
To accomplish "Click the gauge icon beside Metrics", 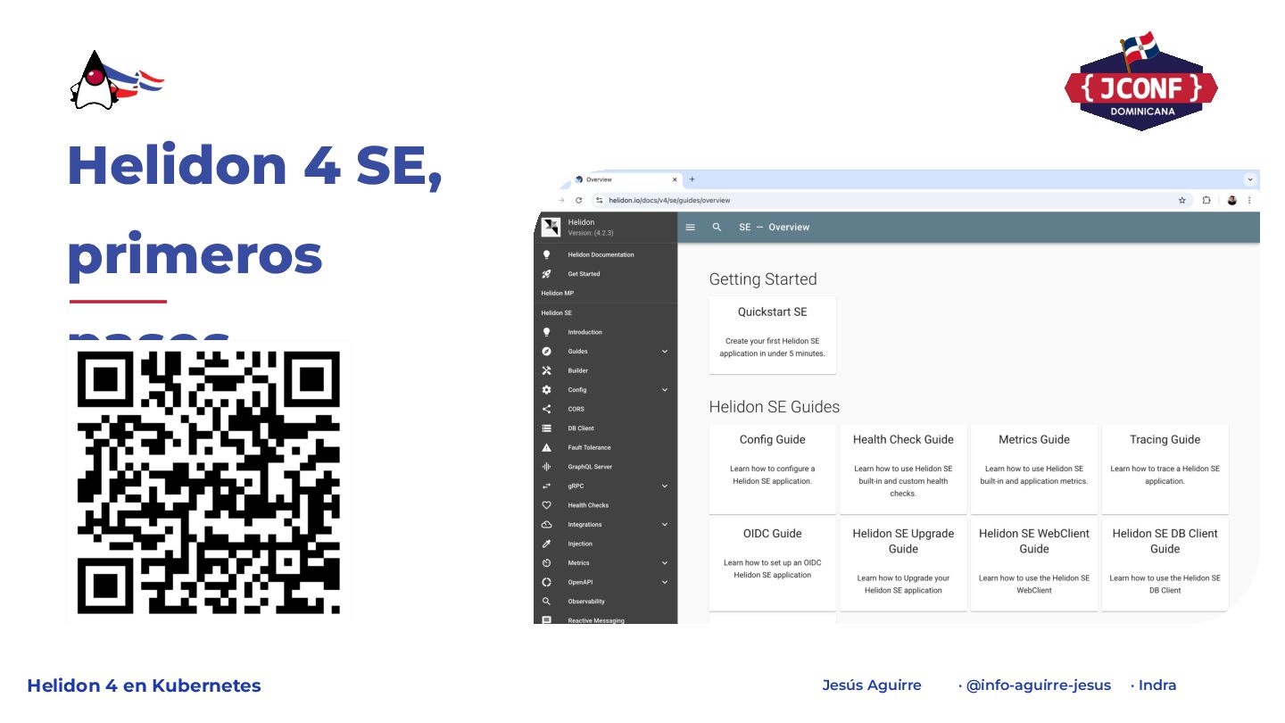I will [547, 563].
